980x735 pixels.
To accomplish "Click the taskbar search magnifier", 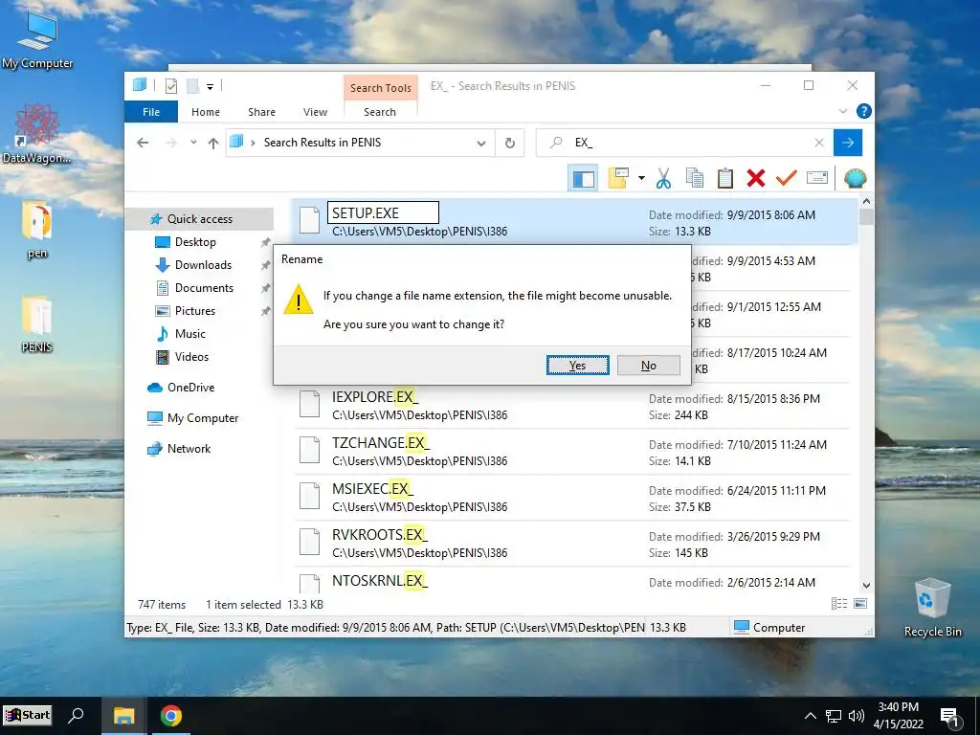I will pos(77,716).
